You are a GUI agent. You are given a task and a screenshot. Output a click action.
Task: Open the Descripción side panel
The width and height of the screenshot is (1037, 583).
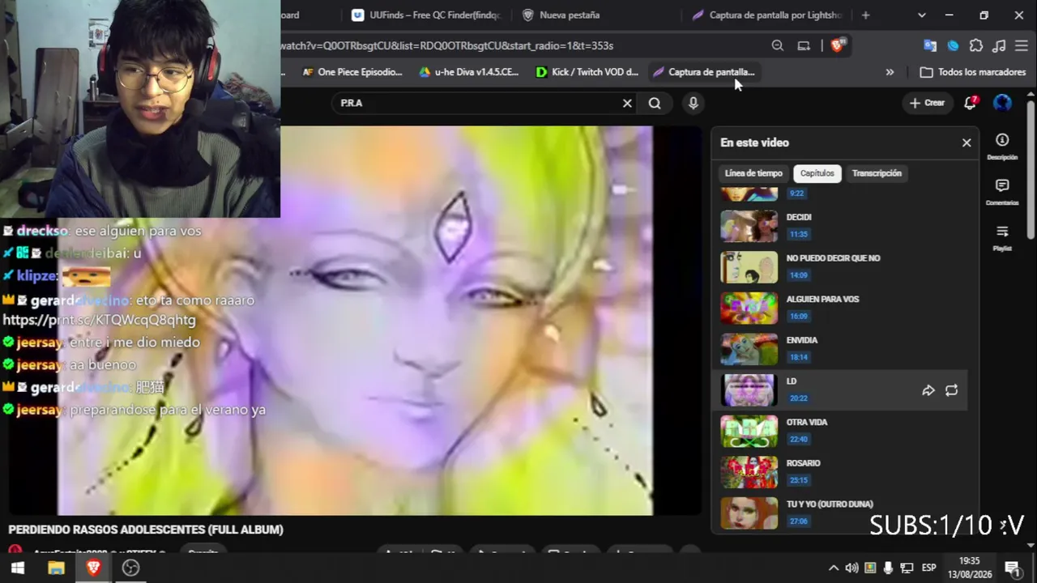1002,147
